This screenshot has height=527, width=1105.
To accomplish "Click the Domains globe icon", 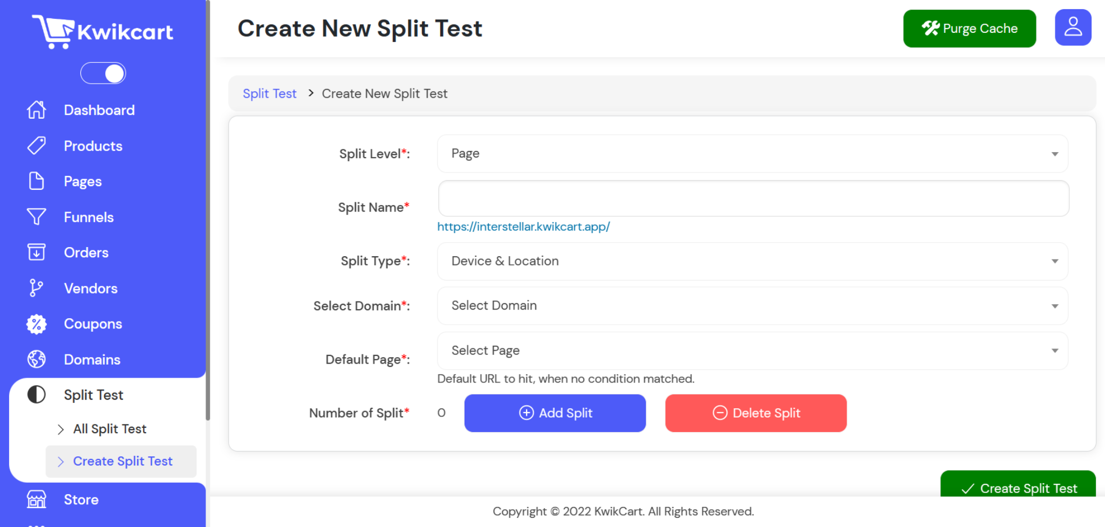I will [36, 359].
